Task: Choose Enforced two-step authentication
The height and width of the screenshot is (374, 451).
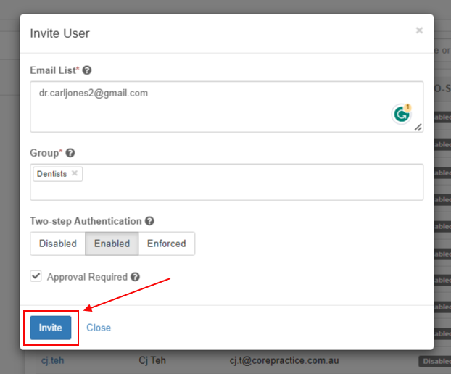Action: [x=166, y=244]
